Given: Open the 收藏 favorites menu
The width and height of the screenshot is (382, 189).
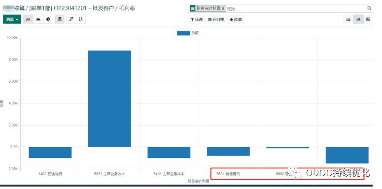Looking at the screenshot, I should pos(236,20).
